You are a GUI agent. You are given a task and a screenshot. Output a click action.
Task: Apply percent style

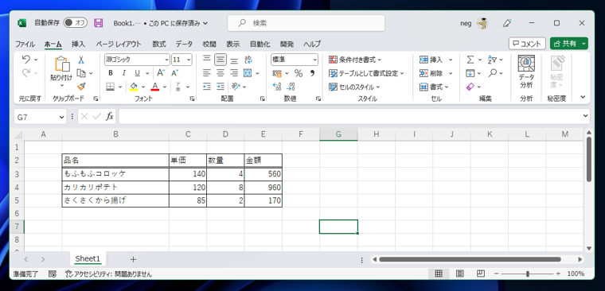pos(299,73)
